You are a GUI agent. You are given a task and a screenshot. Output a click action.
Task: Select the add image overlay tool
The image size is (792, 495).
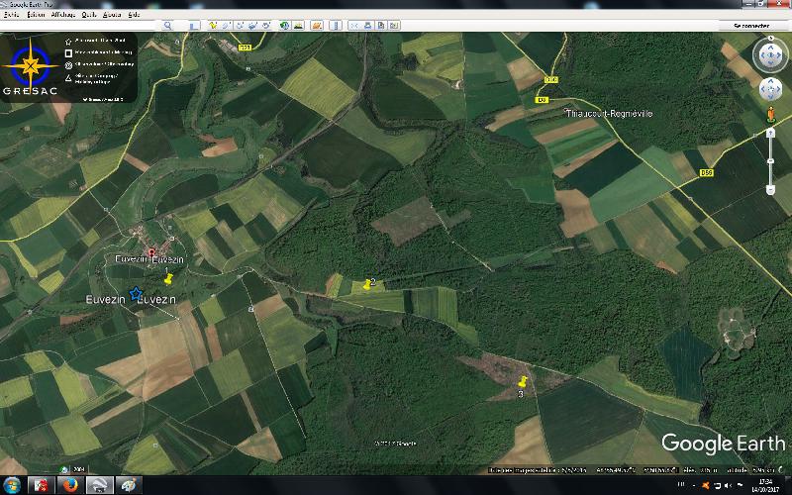point(252,26)
